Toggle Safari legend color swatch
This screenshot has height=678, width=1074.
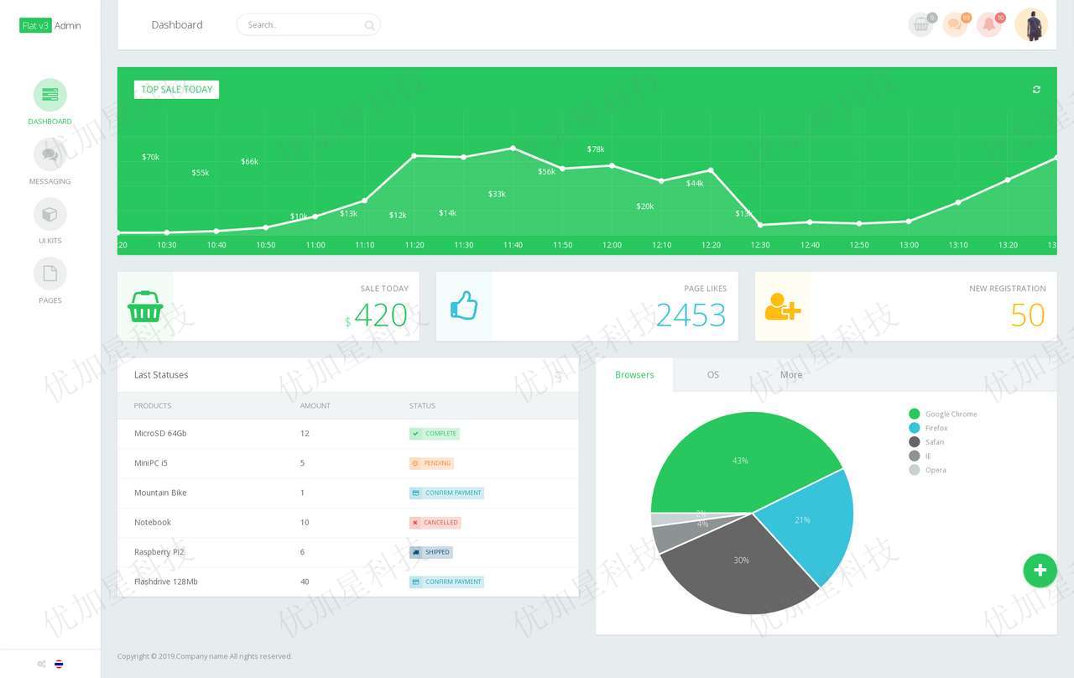[x=915, y=441]
